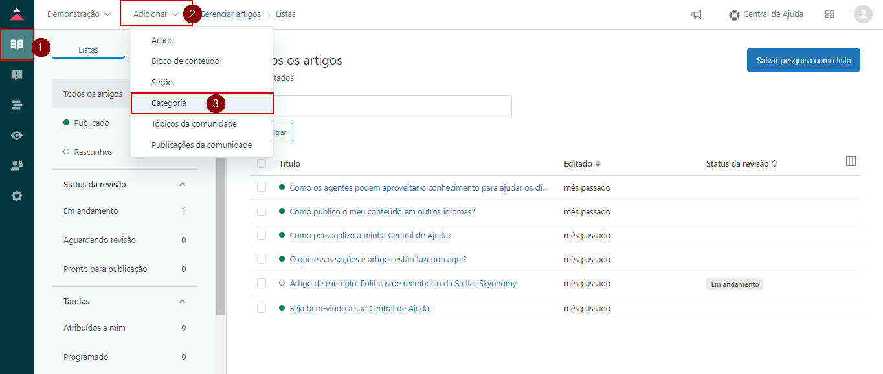Open article 'O que essas seções e artigos estão fazendo aqui?'
This screenshot has height=374, width=883.
point(377,260)
